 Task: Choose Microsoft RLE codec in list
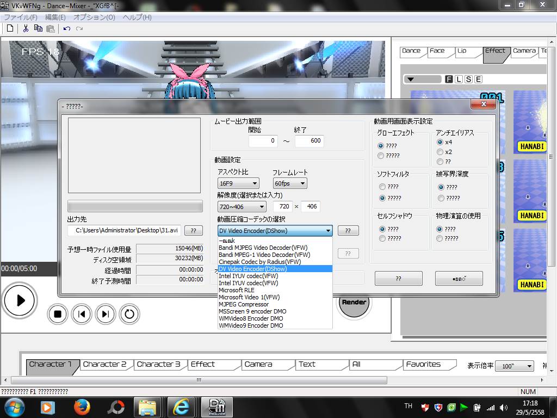[275, 290]
